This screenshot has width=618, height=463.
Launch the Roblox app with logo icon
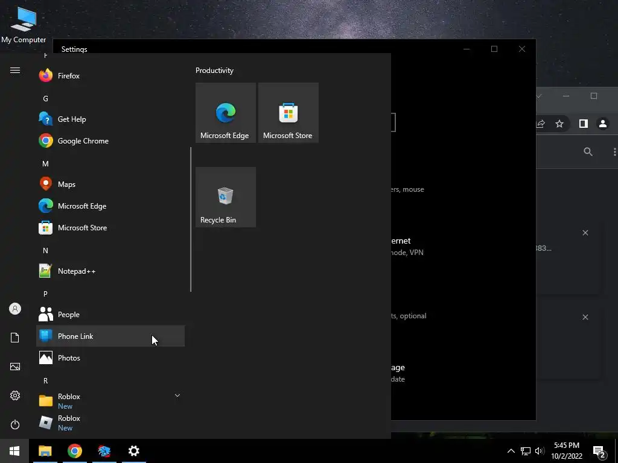(110, 423)
